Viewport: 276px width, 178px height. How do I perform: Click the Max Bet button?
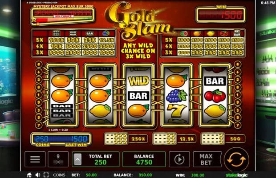(206, 159)
